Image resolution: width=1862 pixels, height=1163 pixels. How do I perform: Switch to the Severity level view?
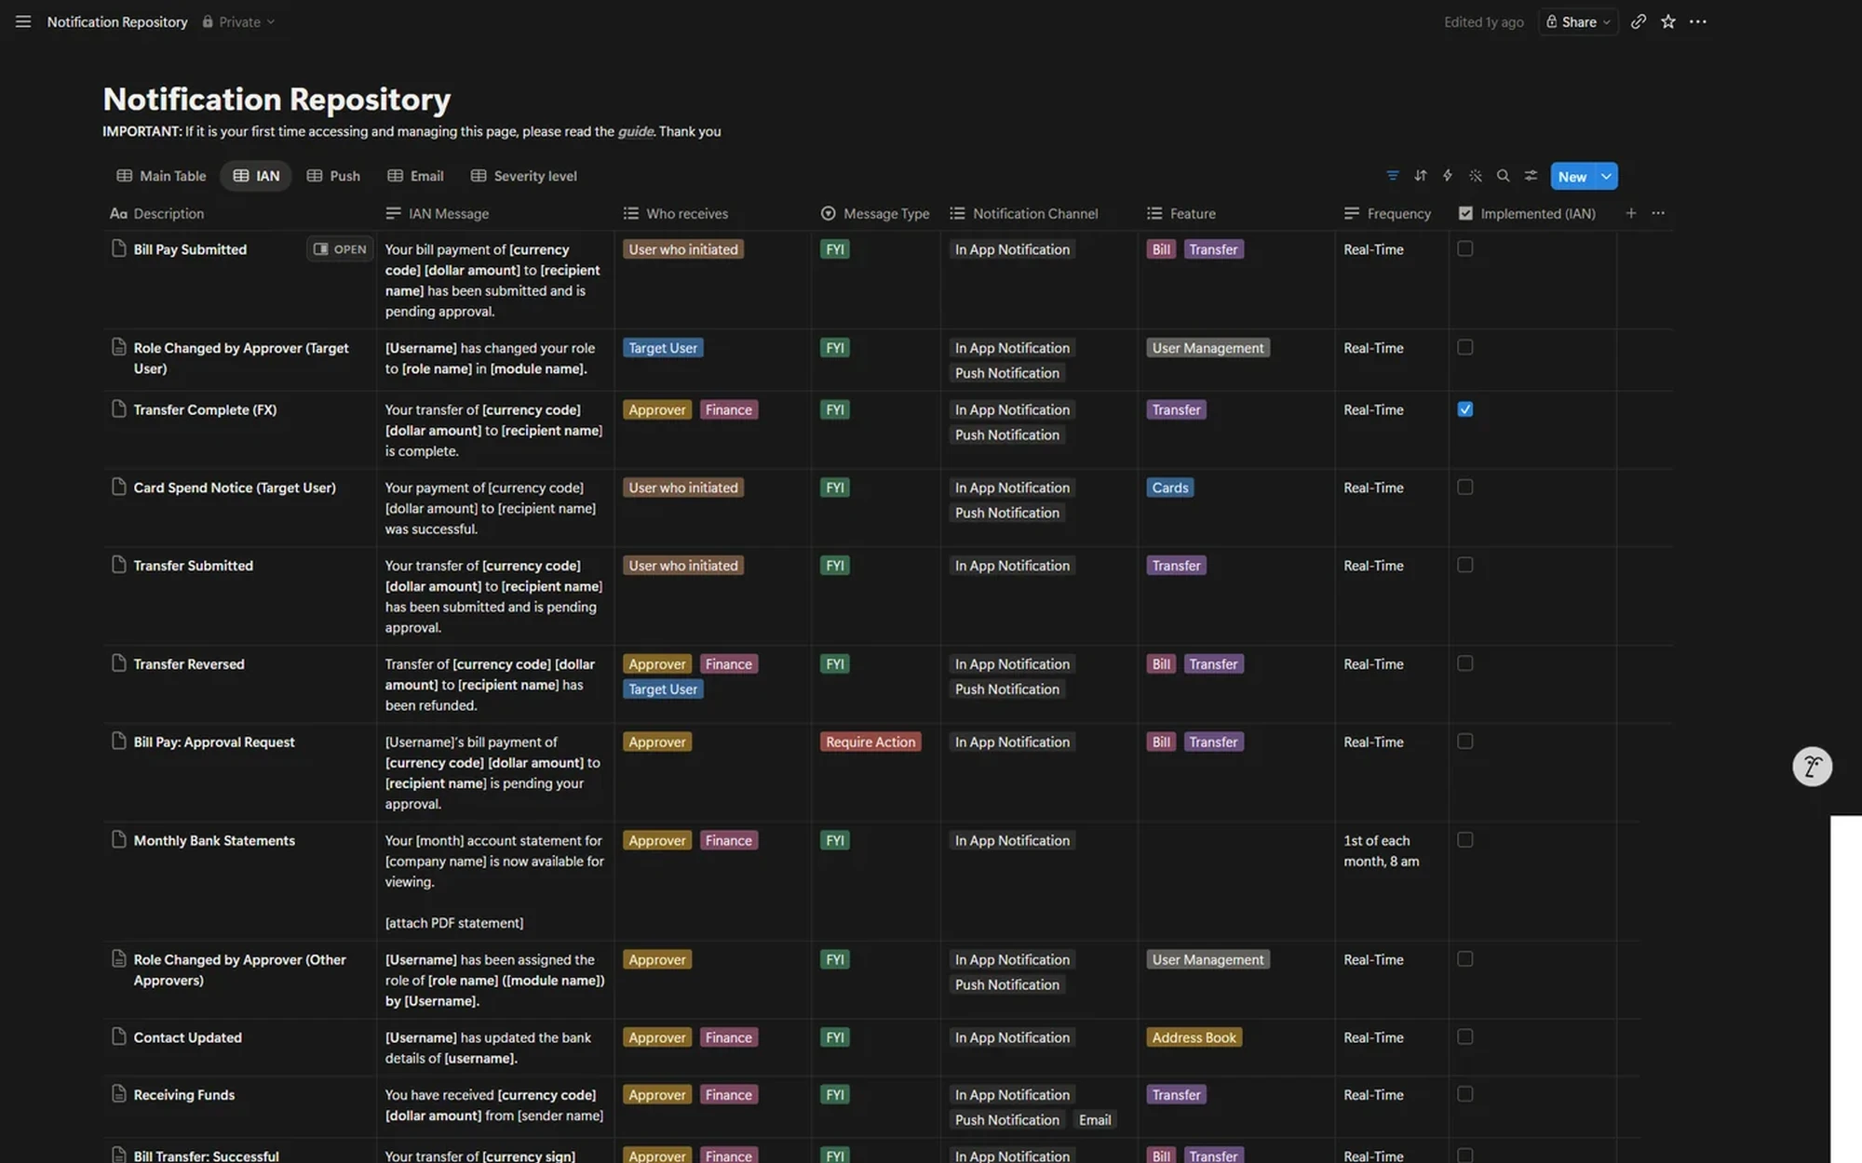(524, 176)
